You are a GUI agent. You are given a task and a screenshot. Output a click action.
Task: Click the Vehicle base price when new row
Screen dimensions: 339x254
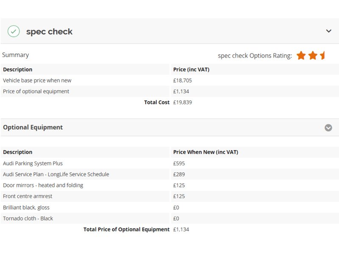(37, 80)
